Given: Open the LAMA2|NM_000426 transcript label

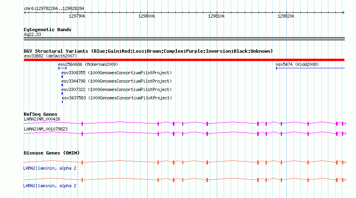Looking at the screenshot, I should 42,119.
